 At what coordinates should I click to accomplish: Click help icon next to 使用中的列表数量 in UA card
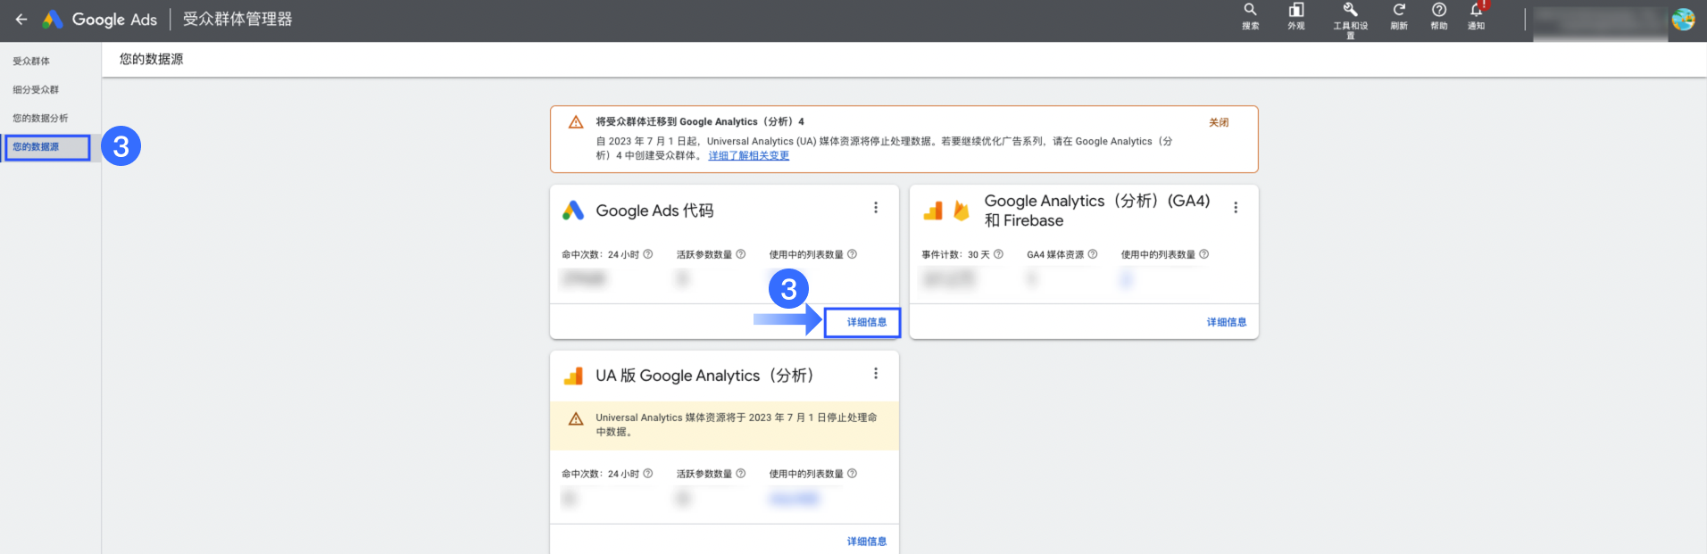click(x=853, y=474)
